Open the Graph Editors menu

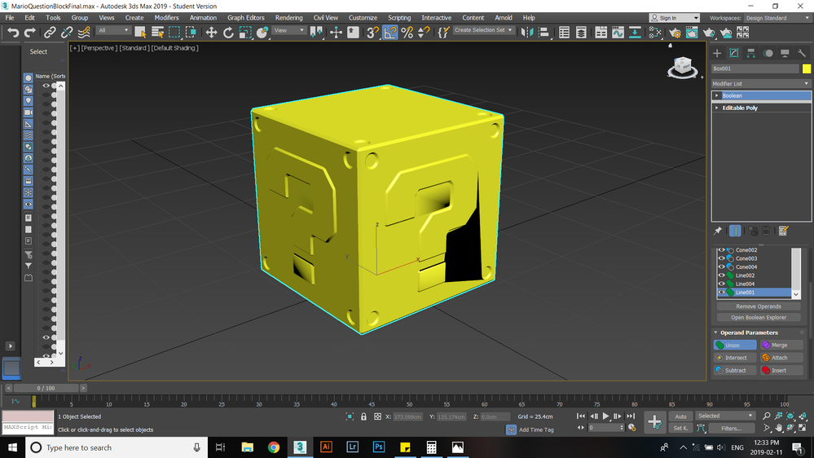(x=245, y=18)
